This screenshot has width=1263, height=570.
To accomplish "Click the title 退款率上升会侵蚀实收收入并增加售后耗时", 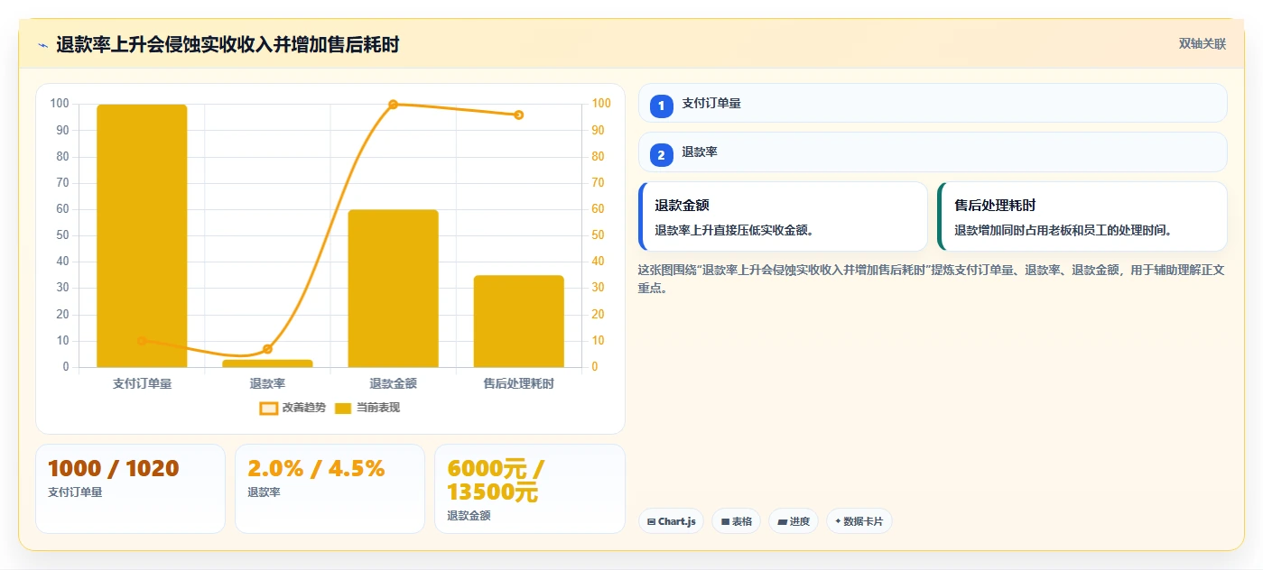I will click(x=228, y=45).
